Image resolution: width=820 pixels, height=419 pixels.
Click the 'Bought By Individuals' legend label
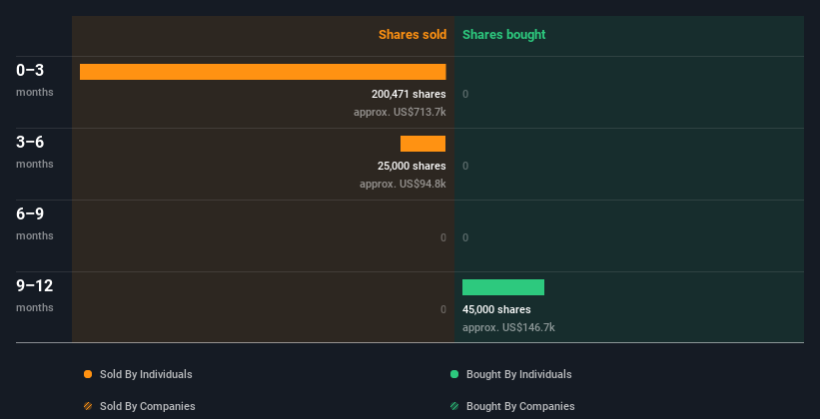[x=518, y=374]
